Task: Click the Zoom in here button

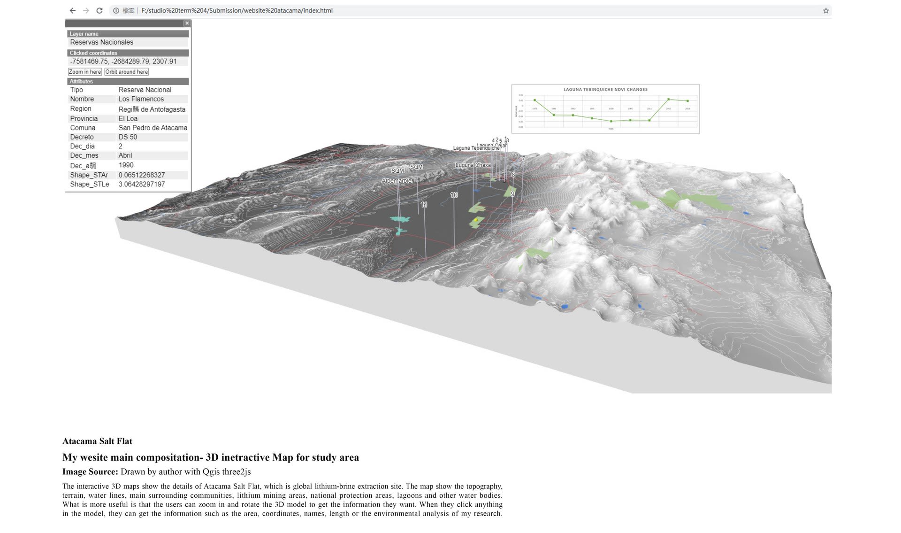Action: tap(85, 72)
